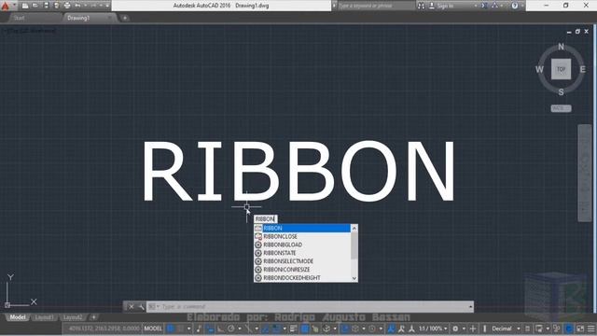597x336 pixels.
Task: Open workspace gear dropdown arrow
Action: (x=464, y=329)
